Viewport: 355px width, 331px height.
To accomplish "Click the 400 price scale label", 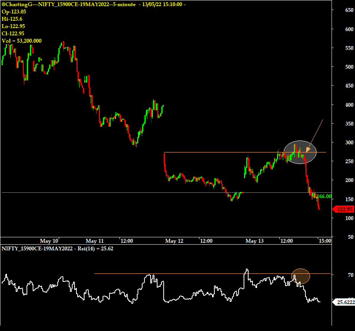I will 349,105.
